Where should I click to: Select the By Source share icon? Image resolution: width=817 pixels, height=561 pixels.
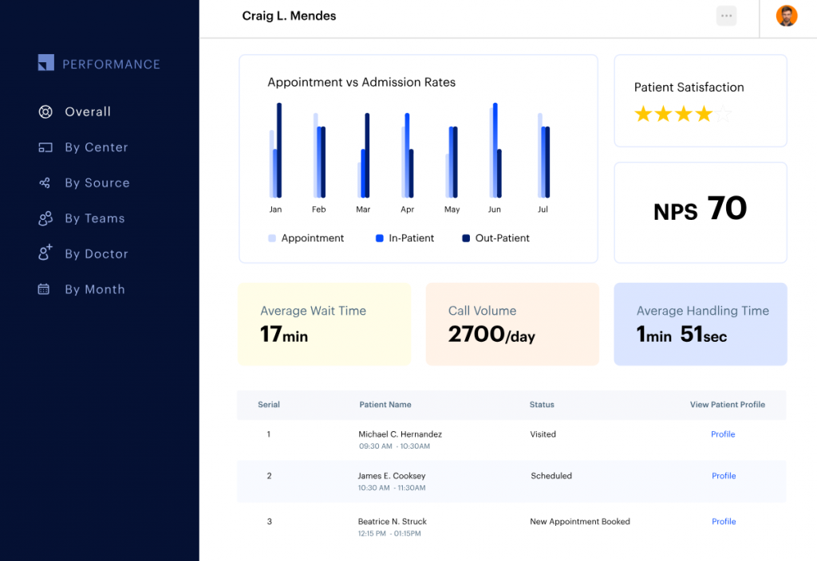[45, 182]
